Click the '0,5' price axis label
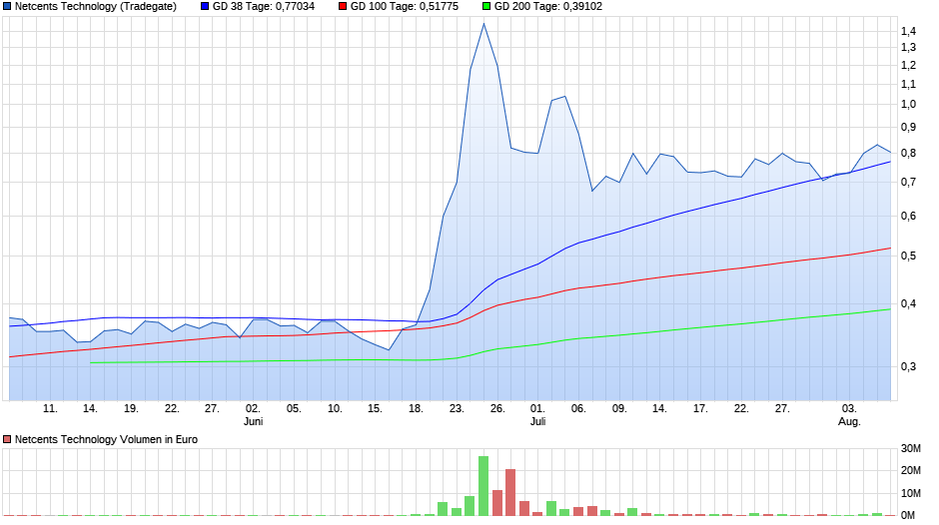939x525 pixels. point(908,257)
